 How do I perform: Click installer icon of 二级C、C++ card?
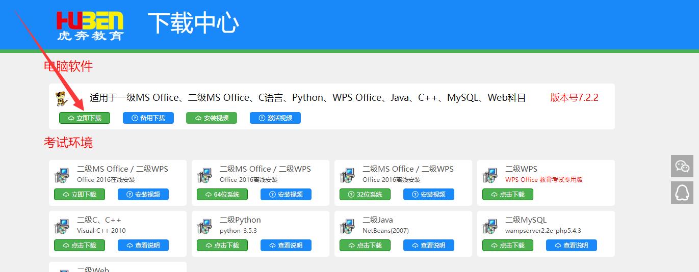click(x=62, y=226)
